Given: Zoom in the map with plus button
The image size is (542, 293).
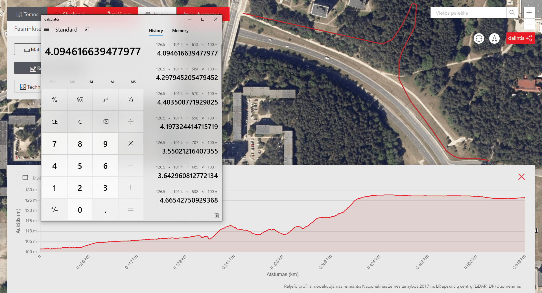Looking at the screenshot, I should pyautogui.click(x=529, y=13).
